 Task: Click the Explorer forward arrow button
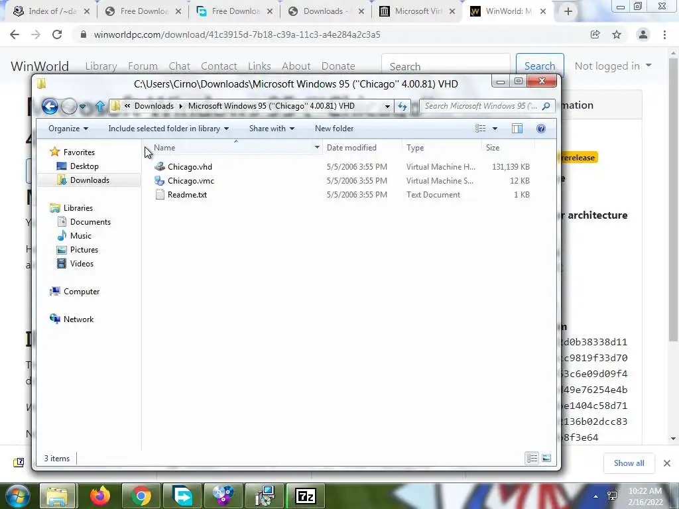(x=69, y=106)
